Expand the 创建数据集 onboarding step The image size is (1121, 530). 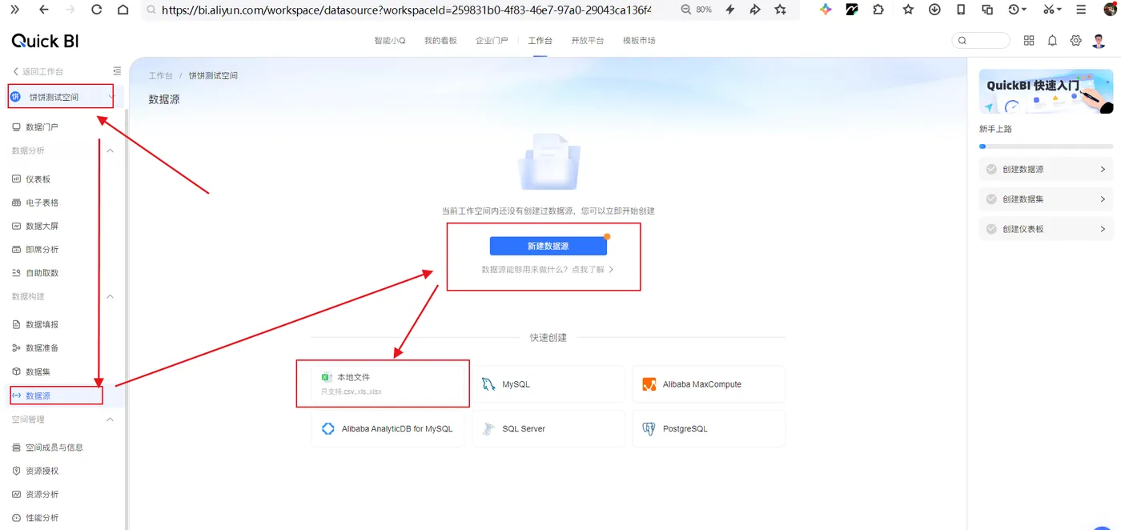1046,199
